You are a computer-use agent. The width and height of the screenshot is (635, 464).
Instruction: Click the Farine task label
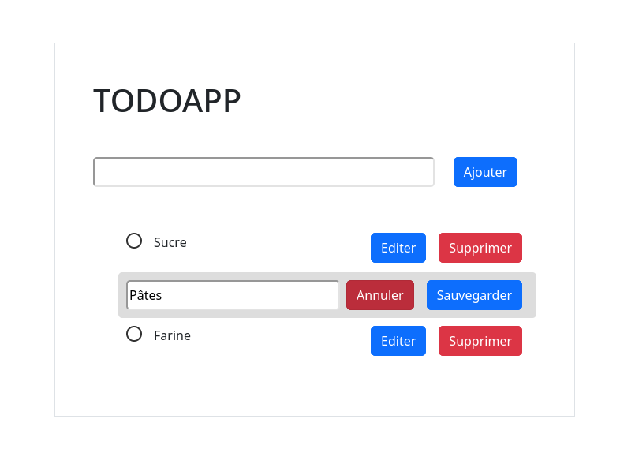coord(172,335)
